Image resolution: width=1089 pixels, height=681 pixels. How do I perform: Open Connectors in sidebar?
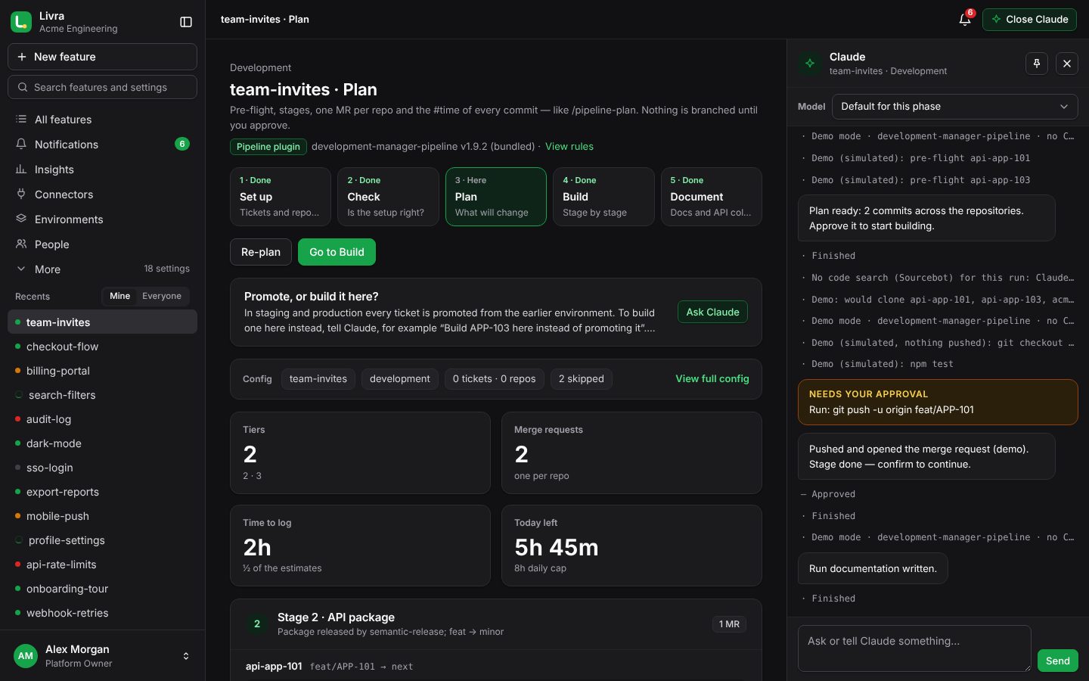[x=102, y=194]
